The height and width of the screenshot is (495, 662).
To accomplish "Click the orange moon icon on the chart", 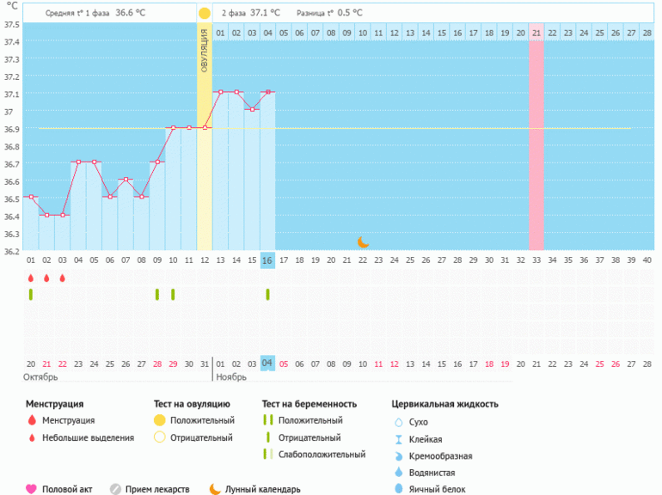I will (363, 242).
